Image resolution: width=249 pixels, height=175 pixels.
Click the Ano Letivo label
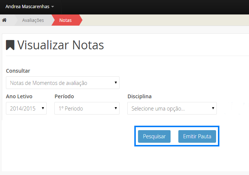point(19,96)
